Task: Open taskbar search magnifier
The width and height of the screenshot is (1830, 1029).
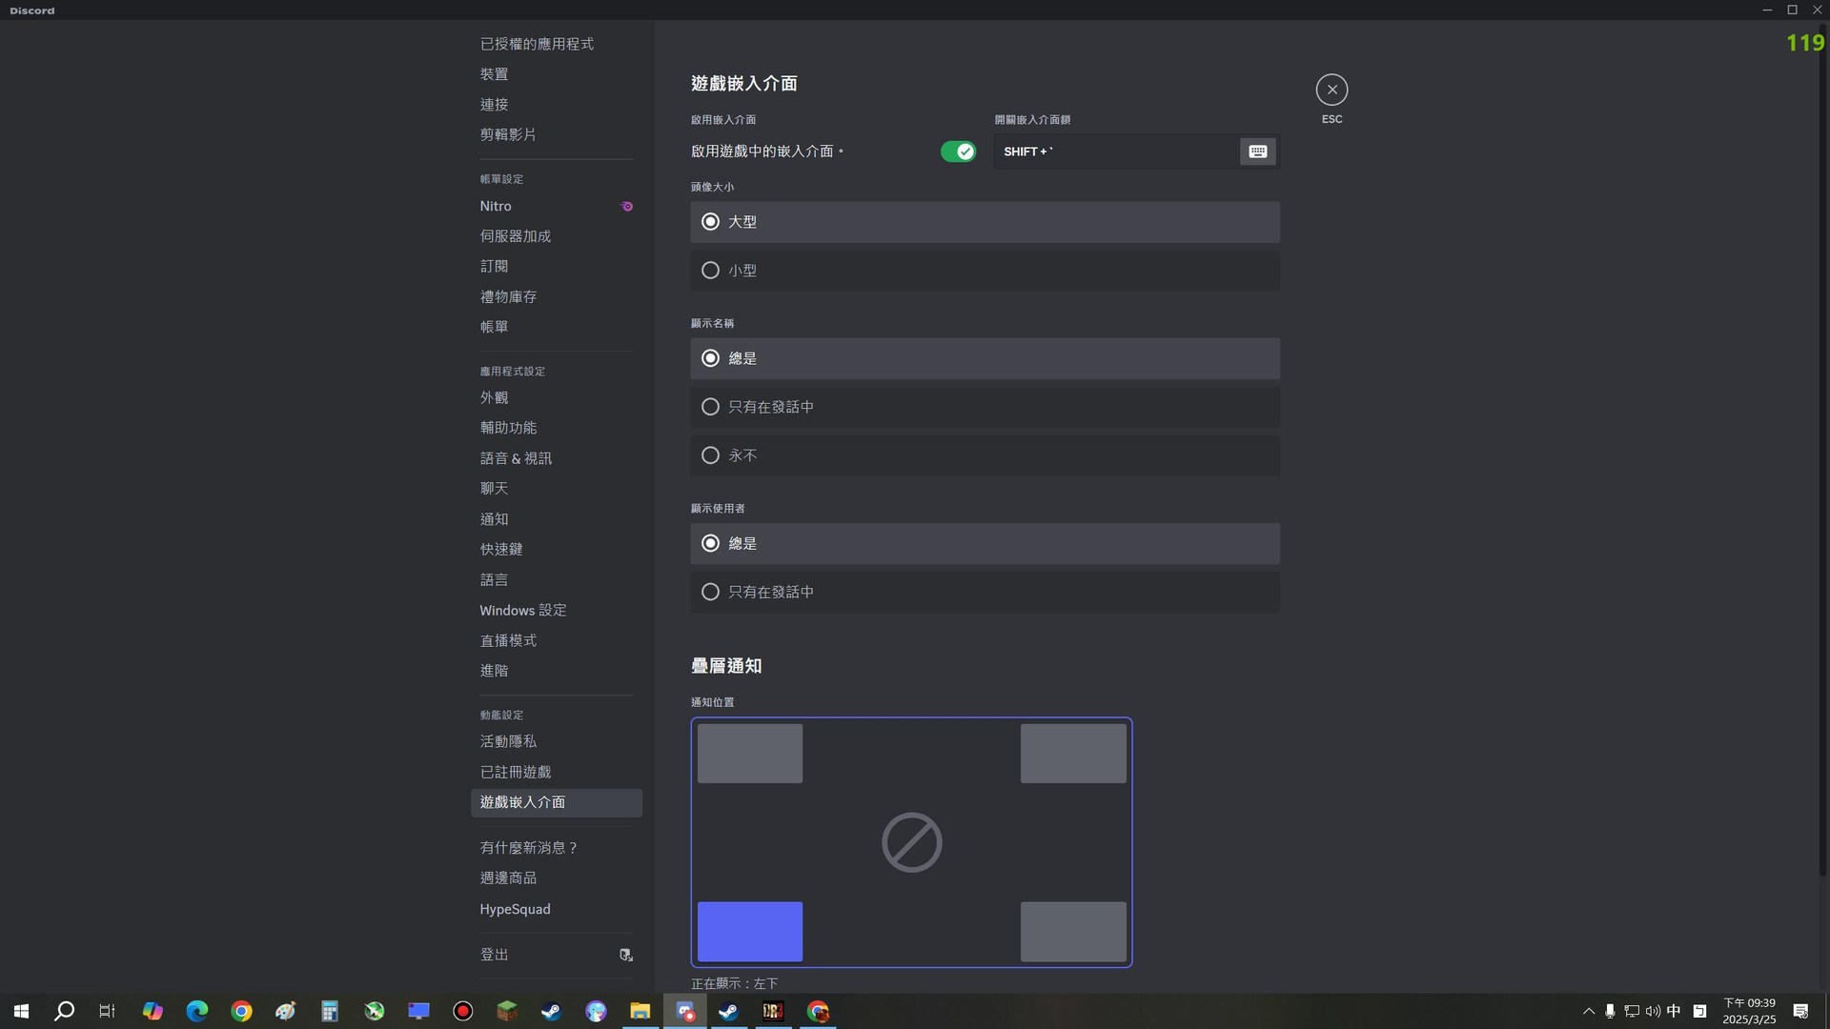Action: [x=64, y=1011]
